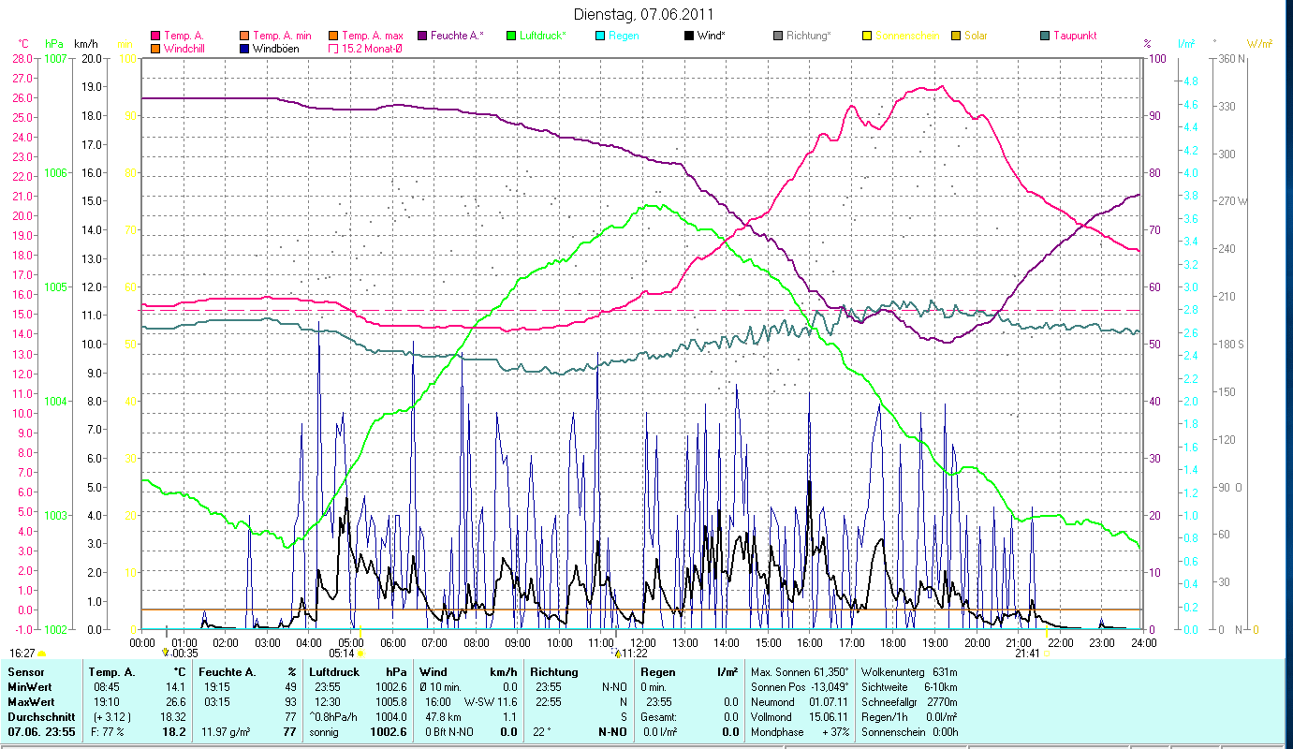Click the cyan Regen legend square

point(600,36)
